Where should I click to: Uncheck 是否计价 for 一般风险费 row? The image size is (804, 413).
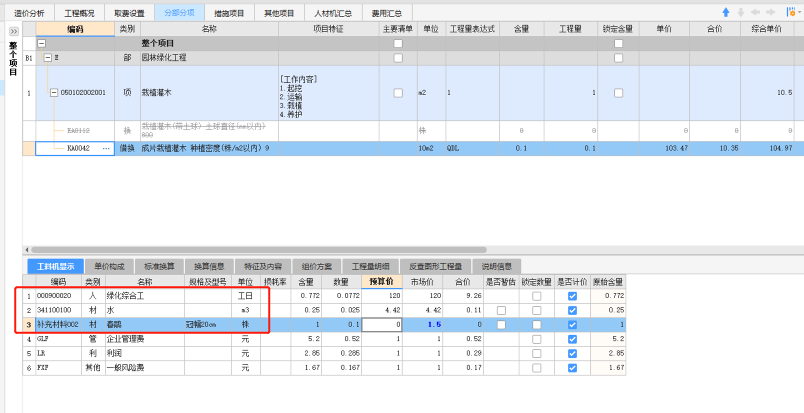(572, 368)
